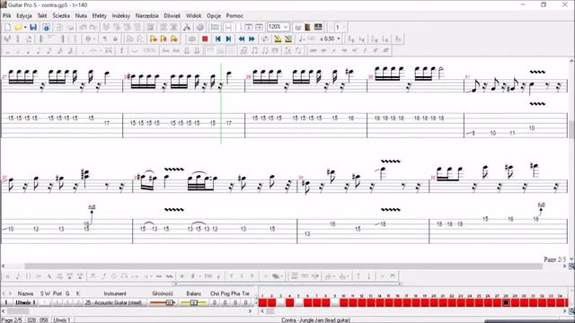Click the full bend marking in bar 32
This screenshot has height=323, width=575.
92,207
